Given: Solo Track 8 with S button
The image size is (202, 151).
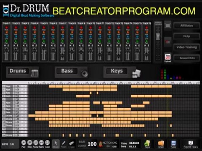Looking at the screenshot, I should click(74, 46).
